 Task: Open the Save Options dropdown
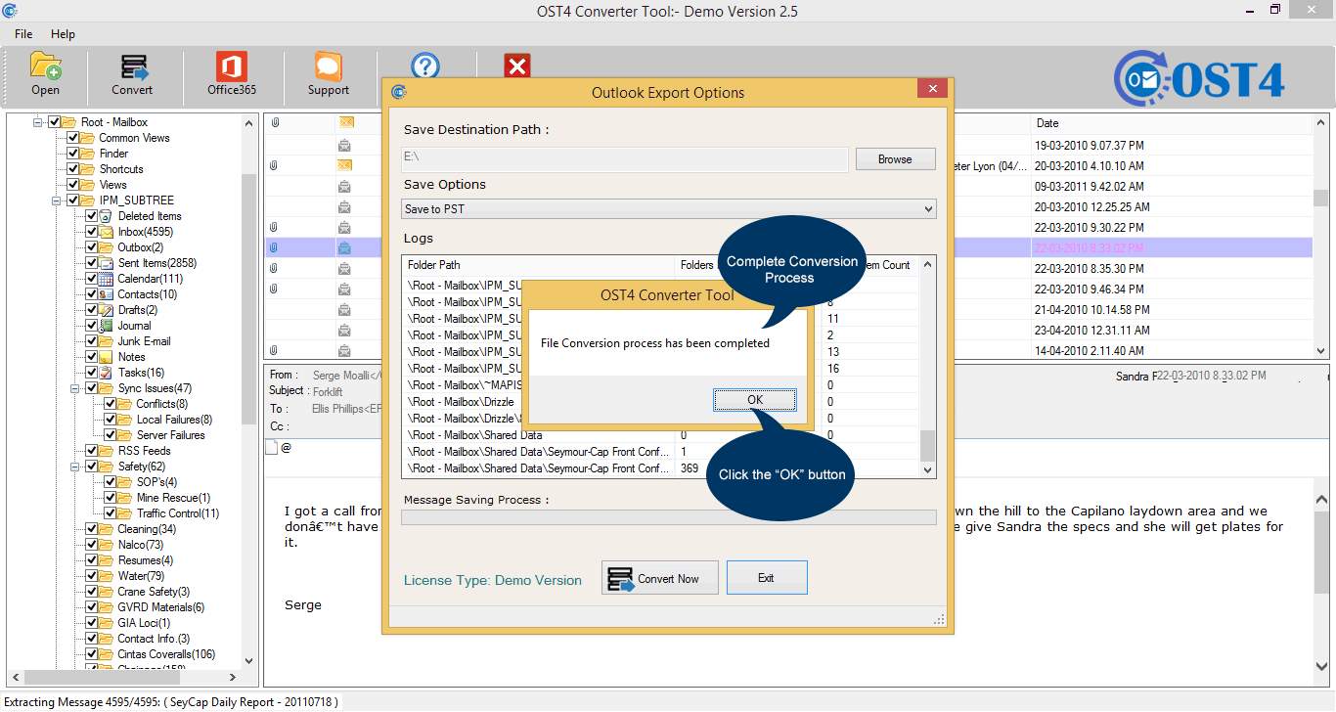pos(669,209)
